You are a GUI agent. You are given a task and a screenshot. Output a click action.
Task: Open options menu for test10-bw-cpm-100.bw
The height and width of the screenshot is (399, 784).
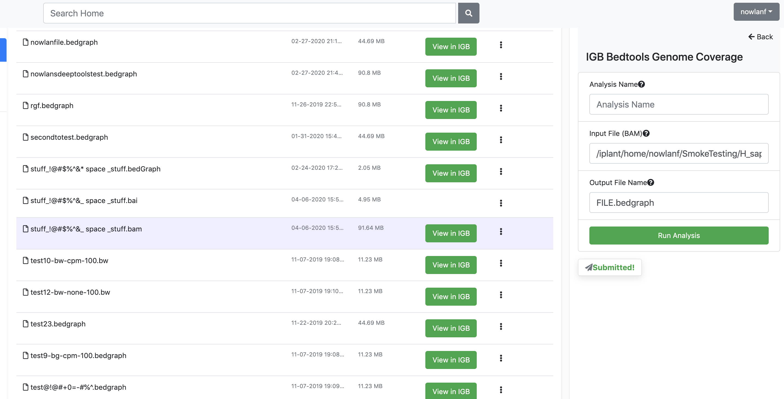point(501,263)
